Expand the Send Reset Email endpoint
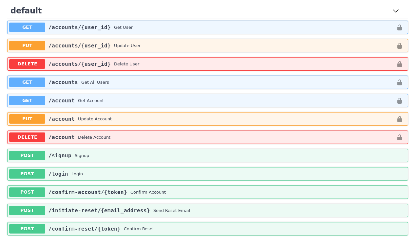The height and width of the screenshot is (244, 418). coord(229,210)
